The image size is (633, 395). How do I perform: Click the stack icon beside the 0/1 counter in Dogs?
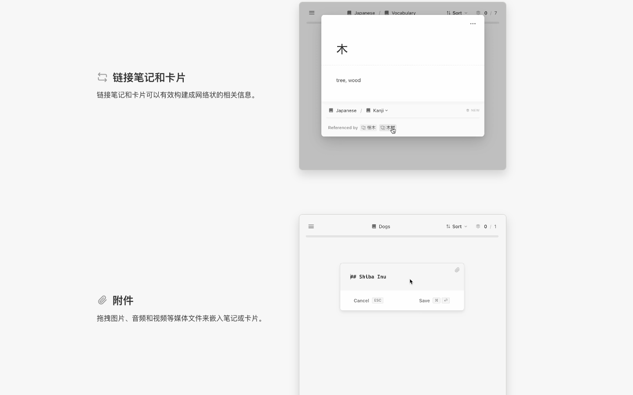pyautogui.click(x=478, y=227)
